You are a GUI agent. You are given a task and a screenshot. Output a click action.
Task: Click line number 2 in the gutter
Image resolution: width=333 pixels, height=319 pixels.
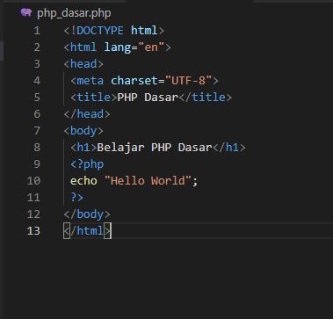[37, 47]
